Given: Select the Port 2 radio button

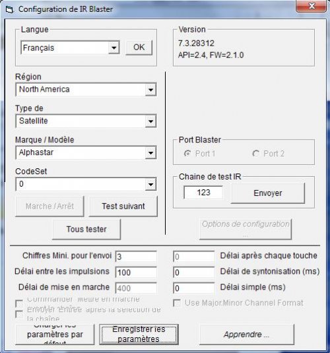Looking at the screenshot, I should click(255, 154).
